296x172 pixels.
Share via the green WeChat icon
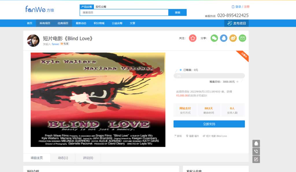(214, 38)
